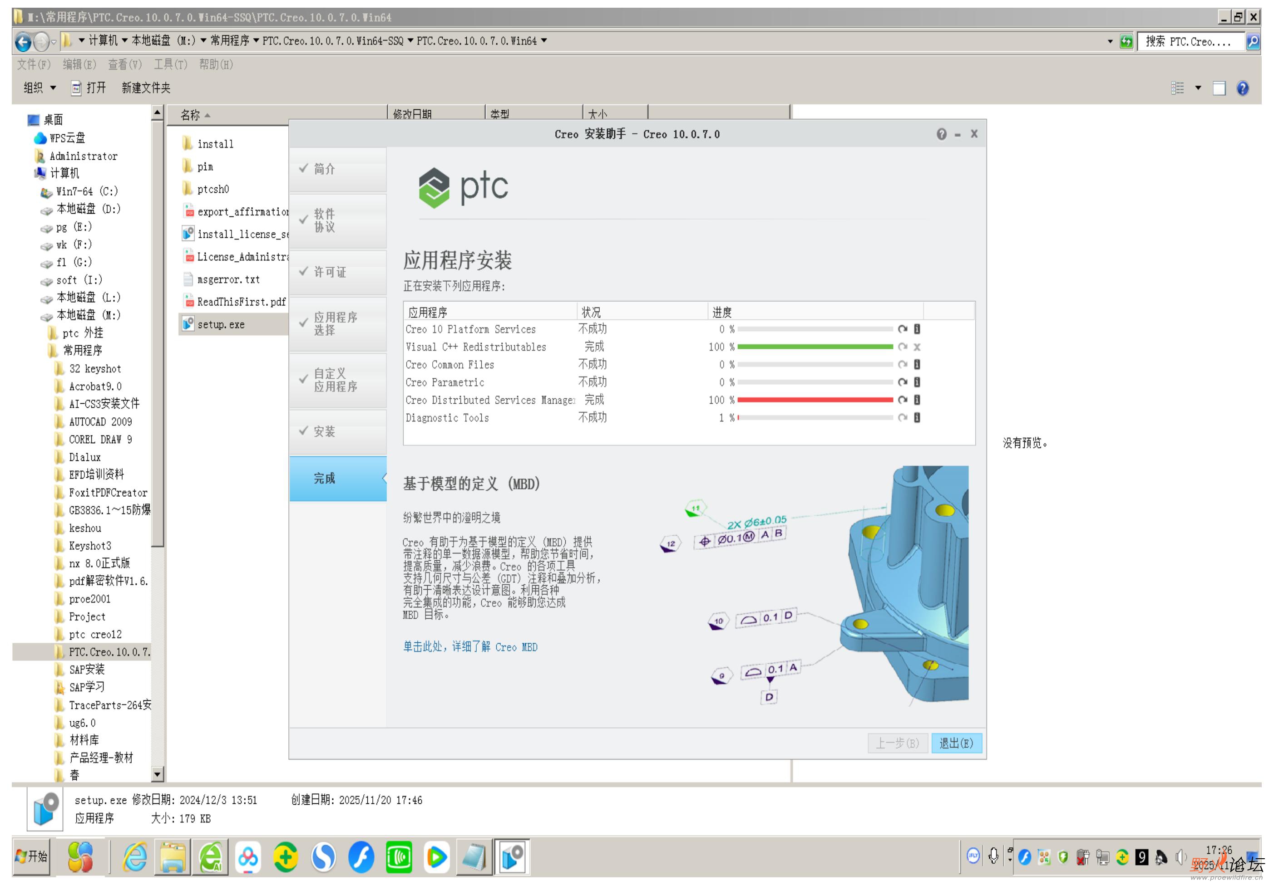Expand the address bar history dropdown
The height and width of the screenshot is (885, 1274).
coord(1110,42)
